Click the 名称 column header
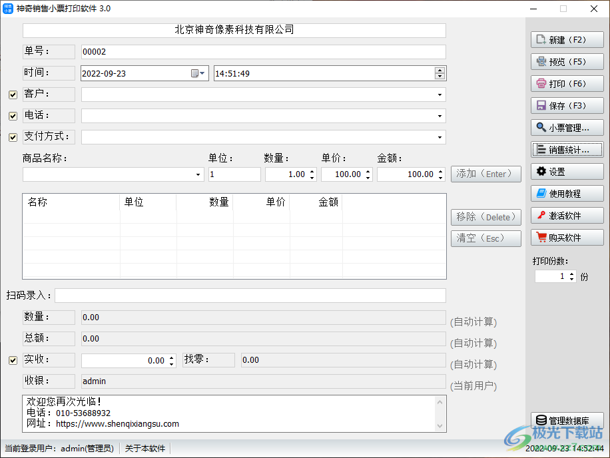The image size is (610, 458). pyautogui.click(x=71, y=202)
